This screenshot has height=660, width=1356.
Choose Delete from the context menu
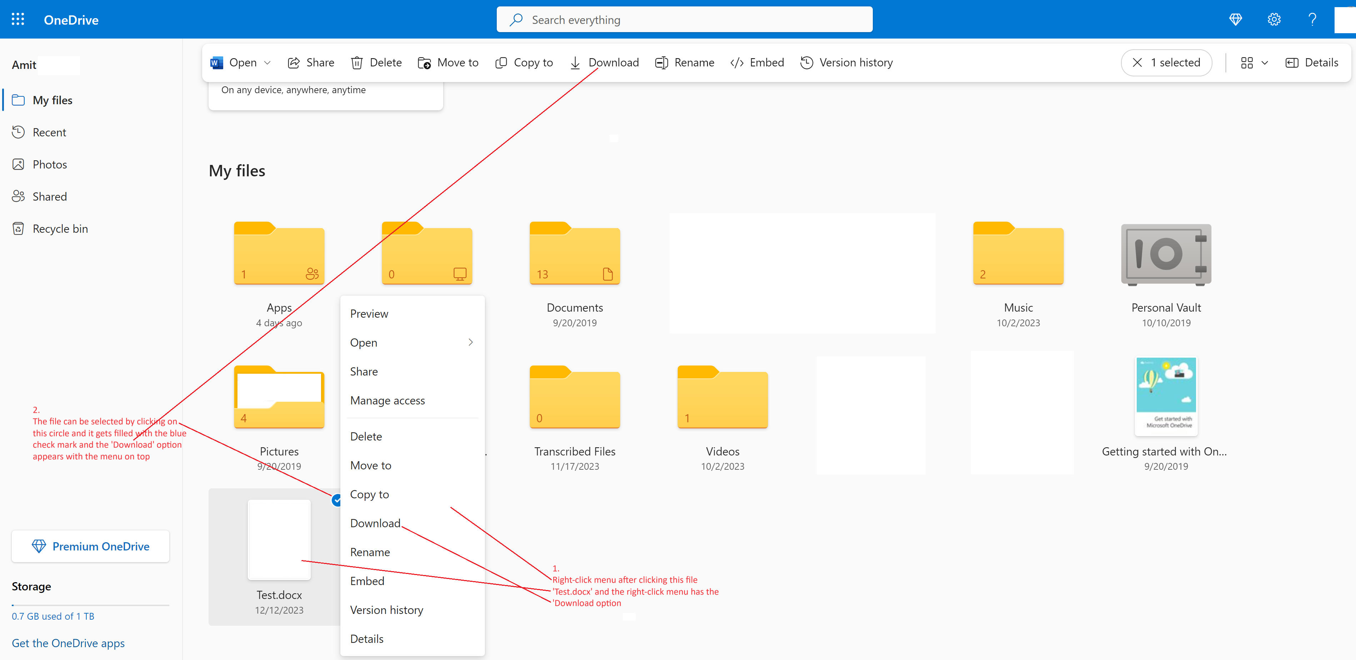point(412,436)
